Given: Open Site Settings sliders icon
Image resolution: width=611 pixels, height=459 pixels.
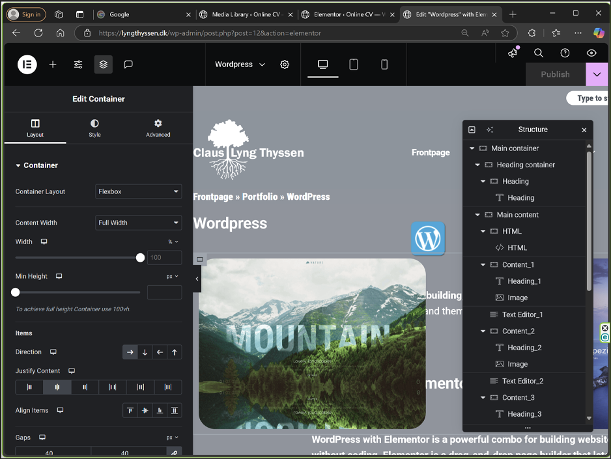Looking at the screenshot, I should pyautogui.click(x=78, y=64).
